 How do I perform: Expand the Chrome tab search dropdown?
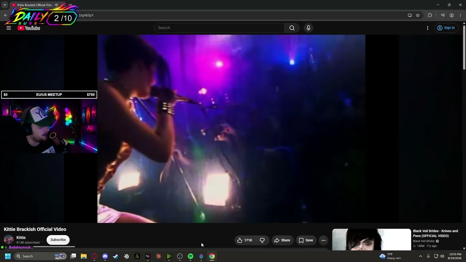pyautogui.click(x=5, y=5)
